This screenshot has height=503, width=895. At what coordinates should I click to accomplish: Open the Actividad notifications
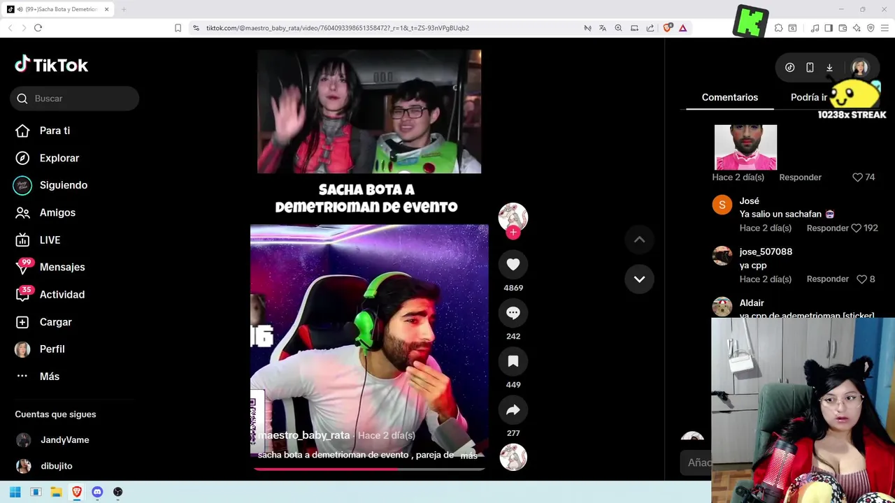50,294
